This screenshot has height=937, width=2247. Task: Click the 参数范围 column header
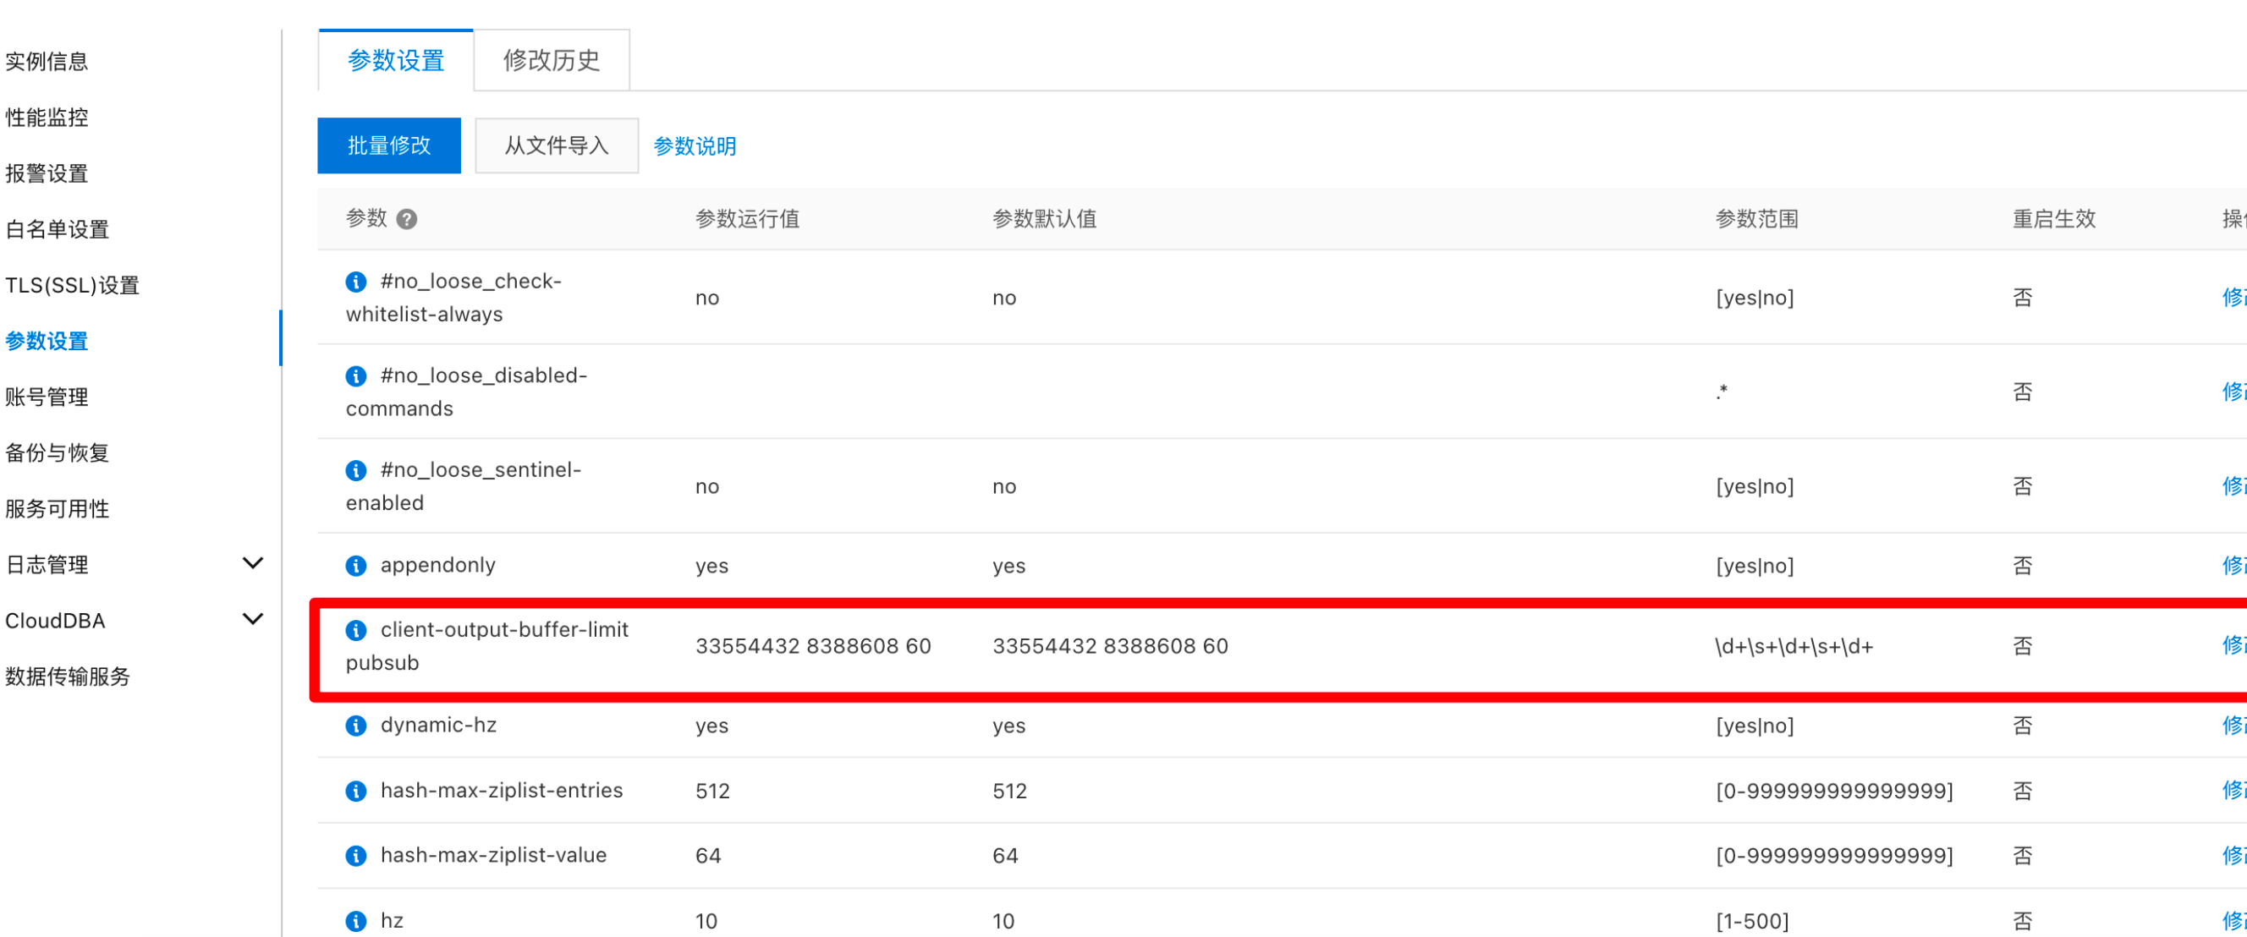1757,220
